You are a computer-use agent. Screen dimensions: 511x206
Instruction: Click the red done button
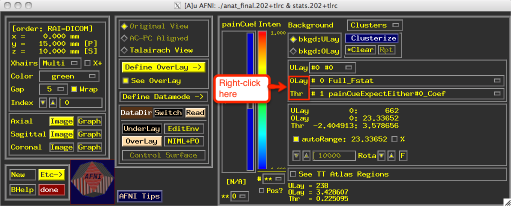coord(51,189)
